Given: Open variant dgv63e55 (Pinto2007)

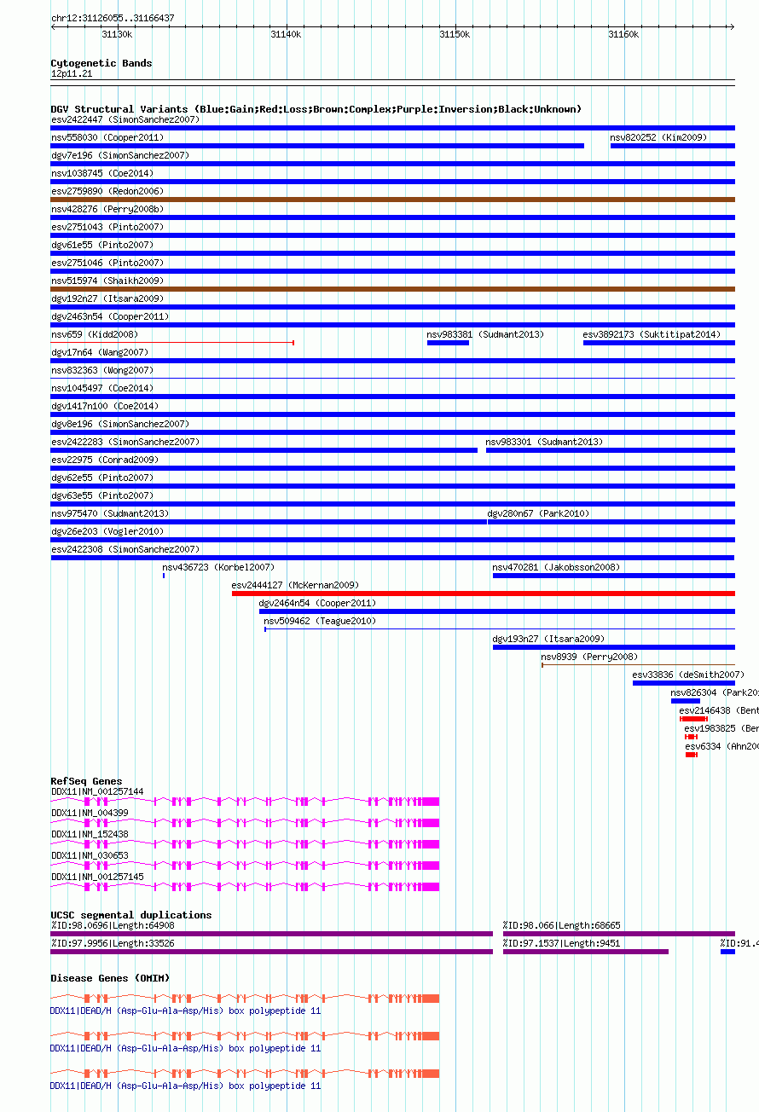Looking at the screenshot, I should pyautogui.click(x=102, y=495).
